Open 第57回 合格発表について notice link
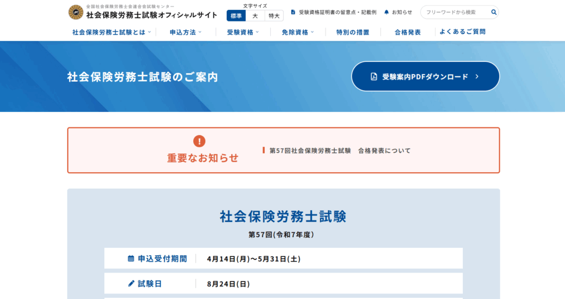Screen dimensions: 565x299 pos(340,151)
